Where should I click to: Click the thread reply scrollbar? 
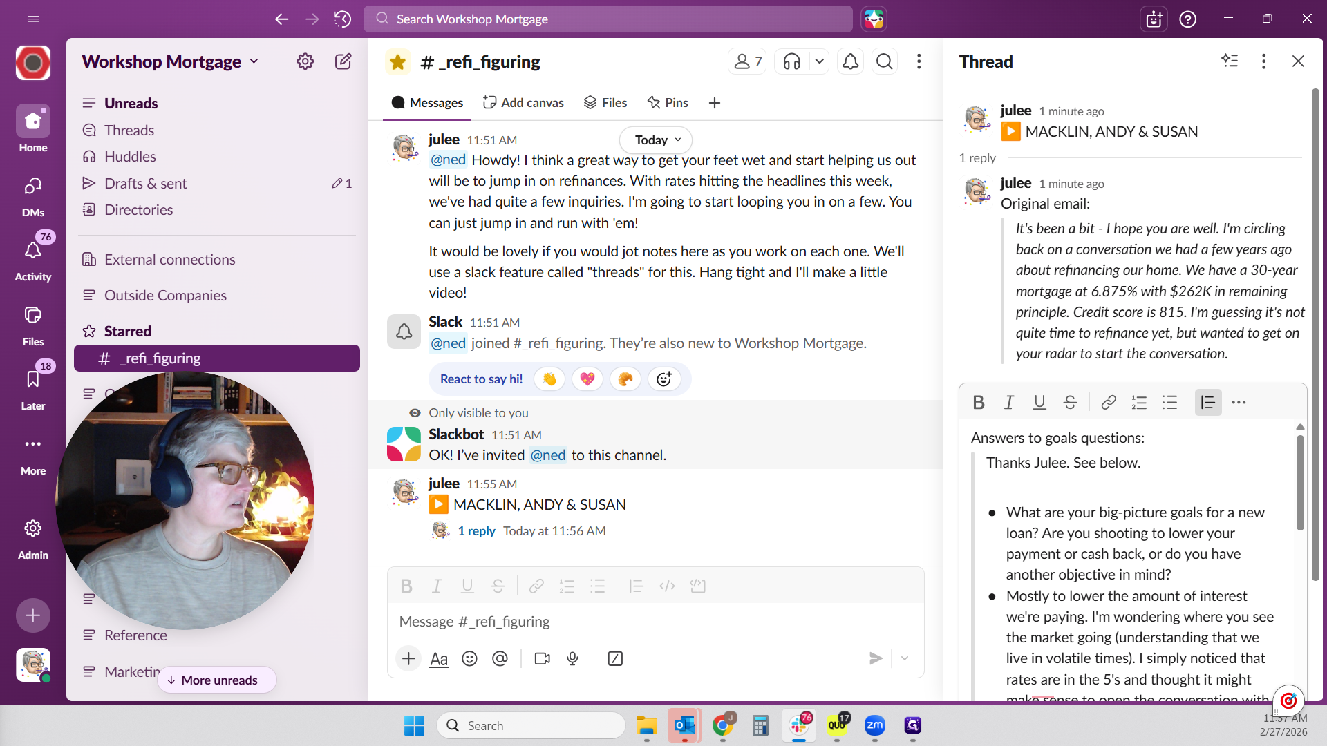[1299, 484]
